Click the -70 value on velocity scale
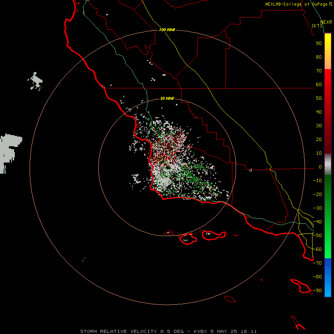 coord(317,263)
